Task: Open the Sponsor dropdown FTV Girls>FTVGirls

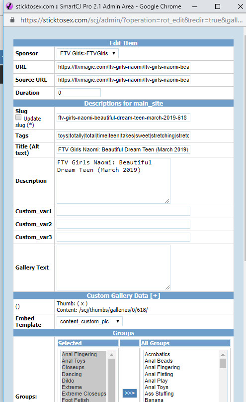Action: (x=87, y=53)
